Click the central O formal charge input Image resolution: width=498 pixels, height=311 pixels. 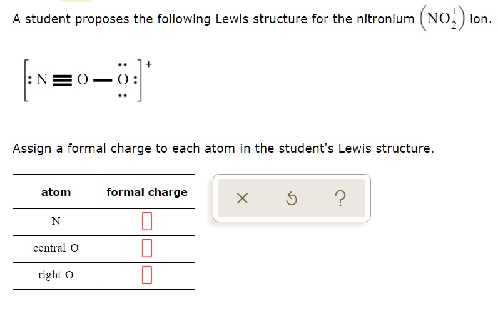pos(147,248)
